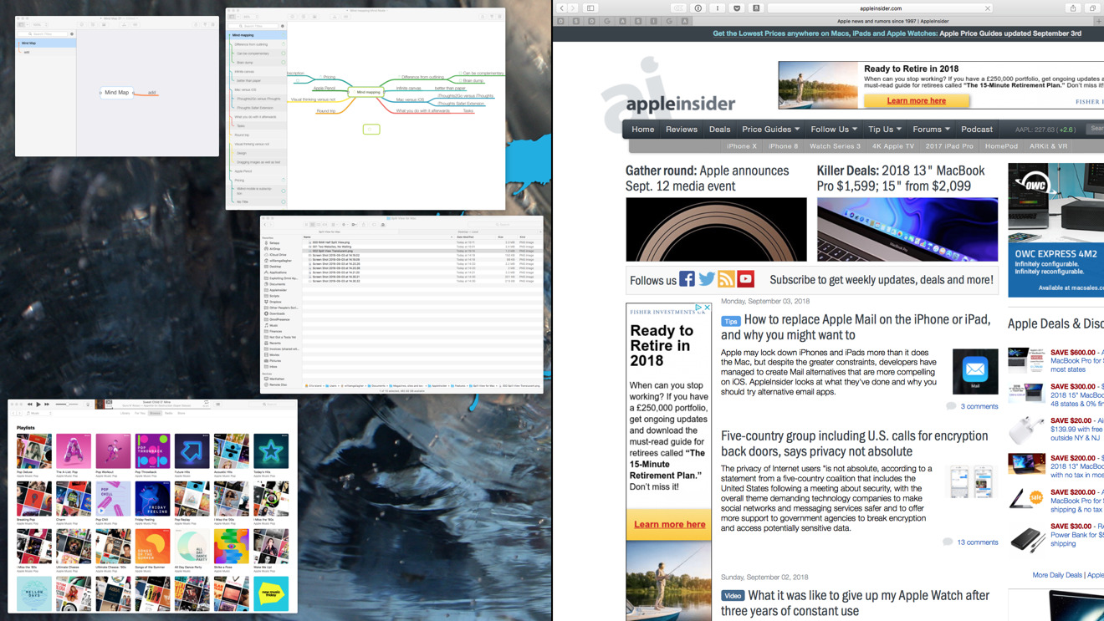Show all tabs overview in Safari
This screenshot has height=621, width=1104.
click(x=1092, y=8)
